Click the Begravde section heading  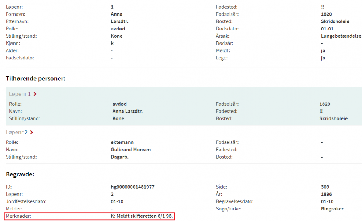click(20, 175)
